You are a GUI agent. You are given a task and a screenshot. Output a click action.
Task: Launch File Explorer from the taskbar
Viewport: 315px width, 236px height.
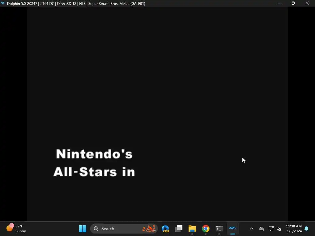tap(192, 229)
